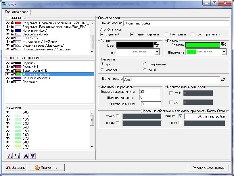Select the треугольник point type radio

tap(145, 64)
